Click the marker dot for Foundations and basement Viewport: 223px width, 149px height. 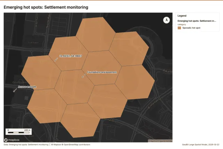(x=83, y=77)
